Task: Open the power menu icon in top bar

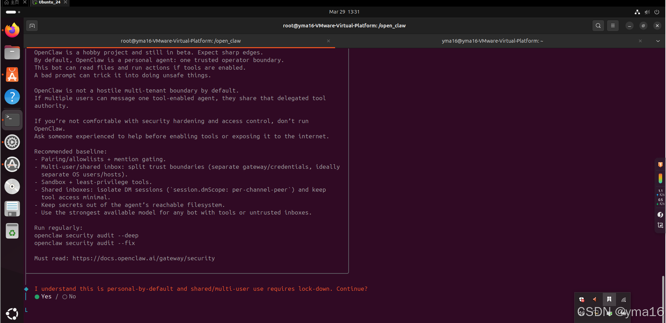Action: pos(657,12)
